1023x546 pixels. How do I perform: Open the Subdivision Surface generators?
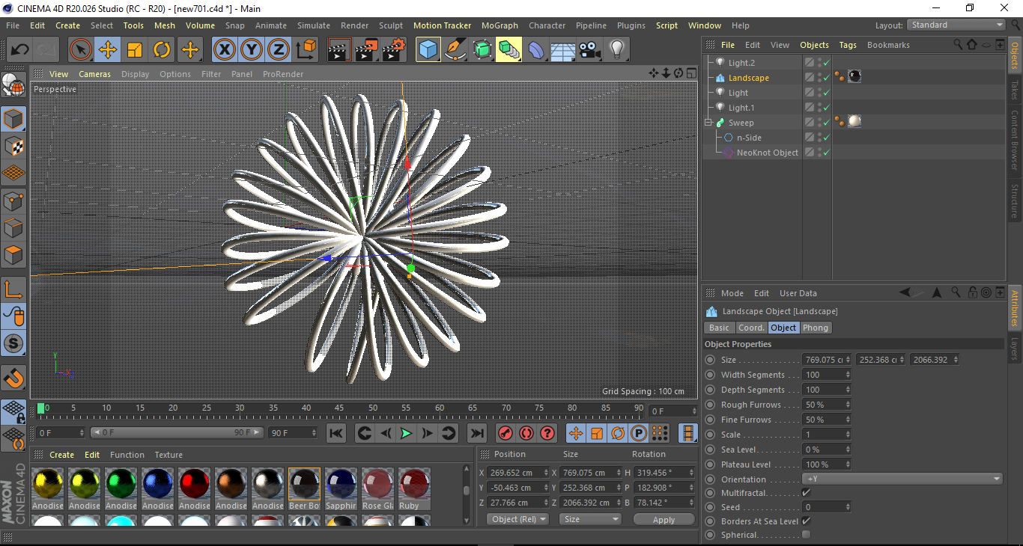pyautogui.click(x=482, y=50)
